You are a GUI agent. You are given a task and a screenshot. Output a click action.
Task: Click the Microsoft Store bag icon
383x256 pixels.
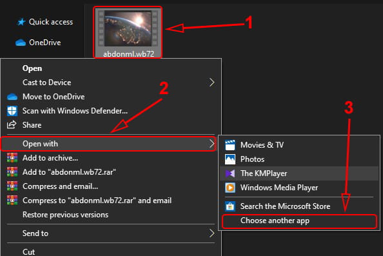pos(230,206)
